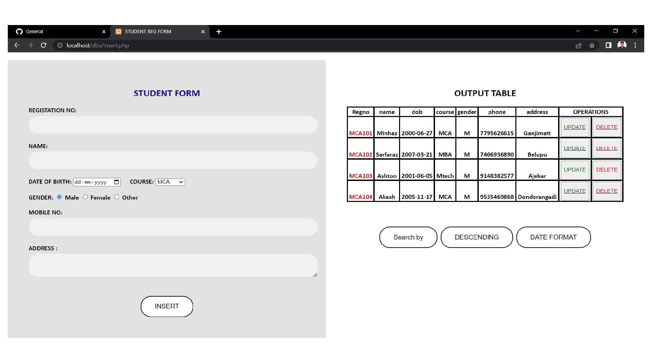Open the browser three-dot menu
651x345 pixels.
[635, 45]
